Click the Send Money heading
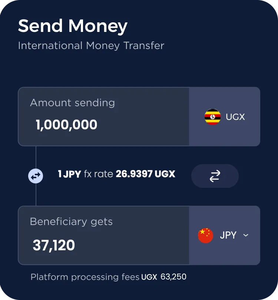 pos(73,26)
